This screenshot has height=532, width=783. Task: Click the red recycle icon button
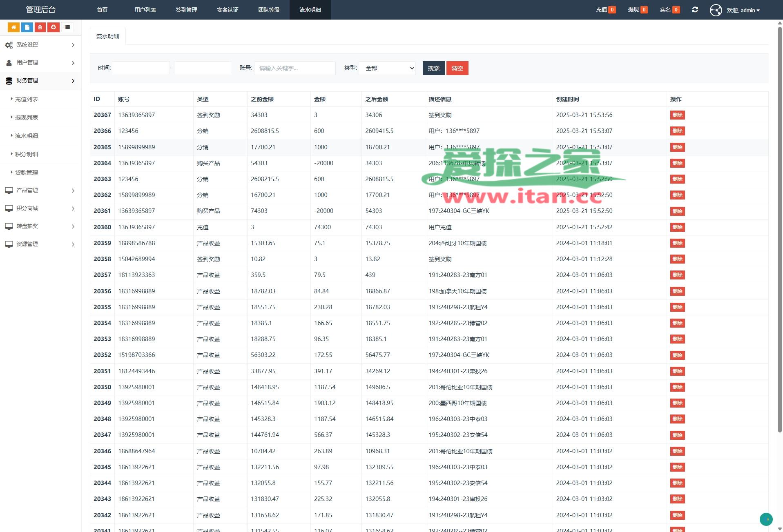(x=54, y=27)
